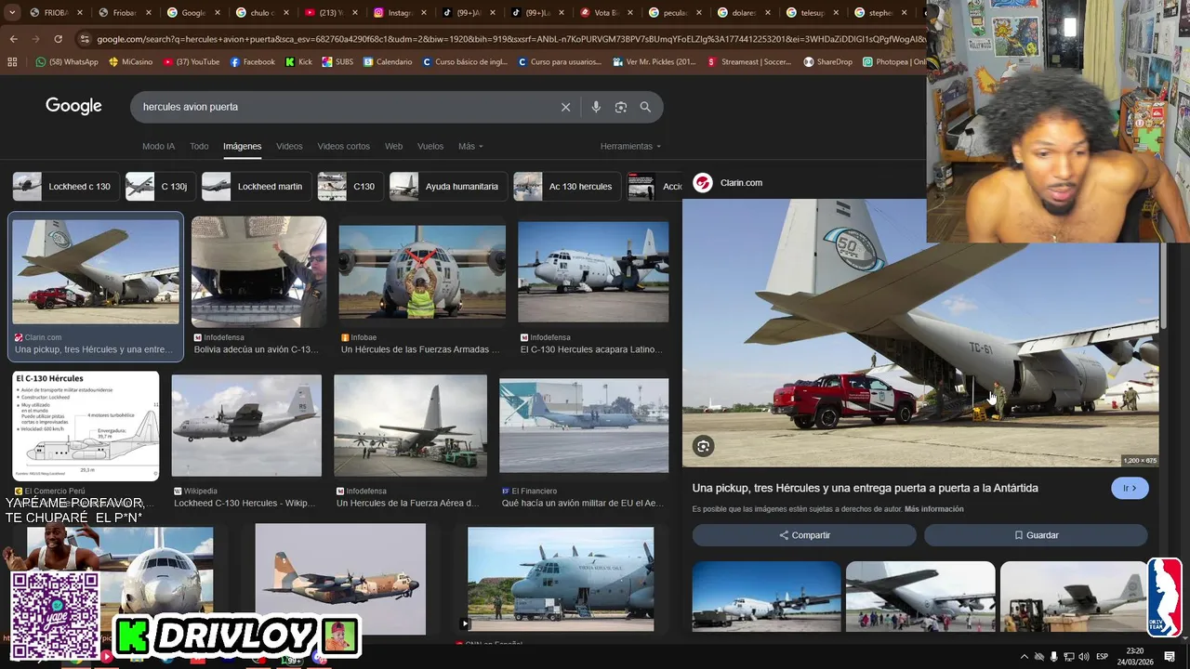Open notification center icon on taskbar

pyautogui.click(x=1170, y=657)
